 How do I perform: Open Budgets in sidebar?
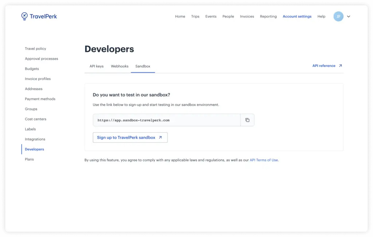point(32,69)
